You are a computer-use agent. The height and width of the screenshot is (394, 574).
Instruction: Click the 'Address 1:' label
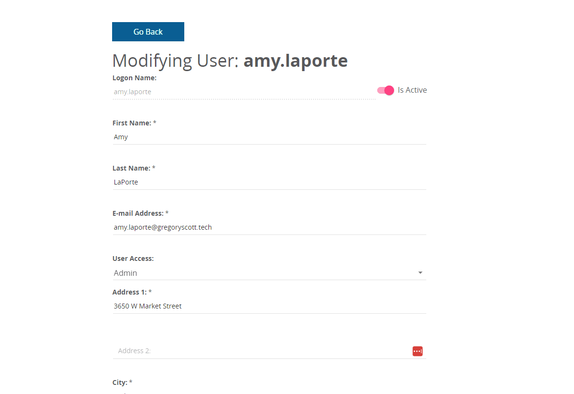pyautogui.click(x=129, y=292)
